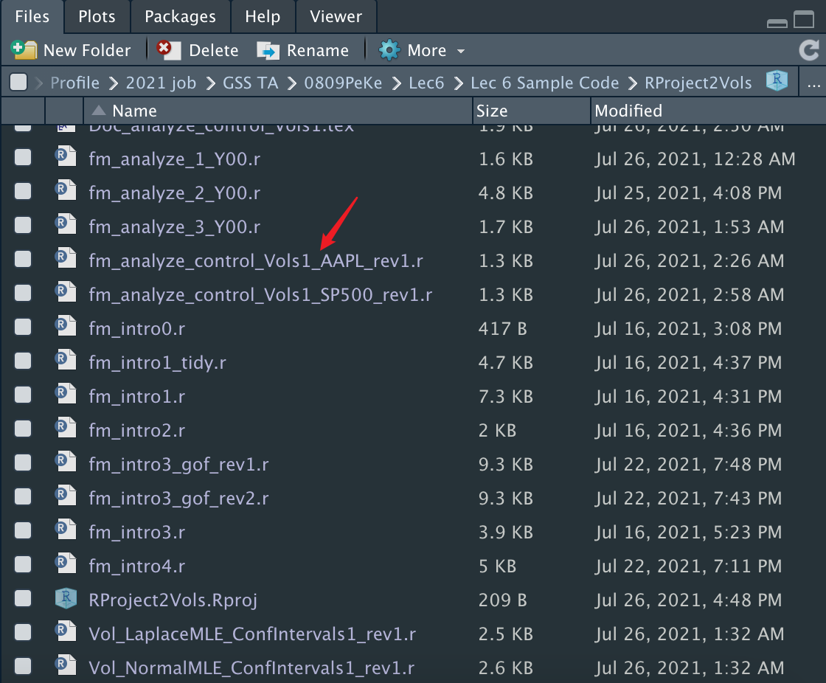Navigate to Lec6 folder in breadcrumb
Image resolution: width=826 pixels, height=683 pixels.
coord(426,83)
